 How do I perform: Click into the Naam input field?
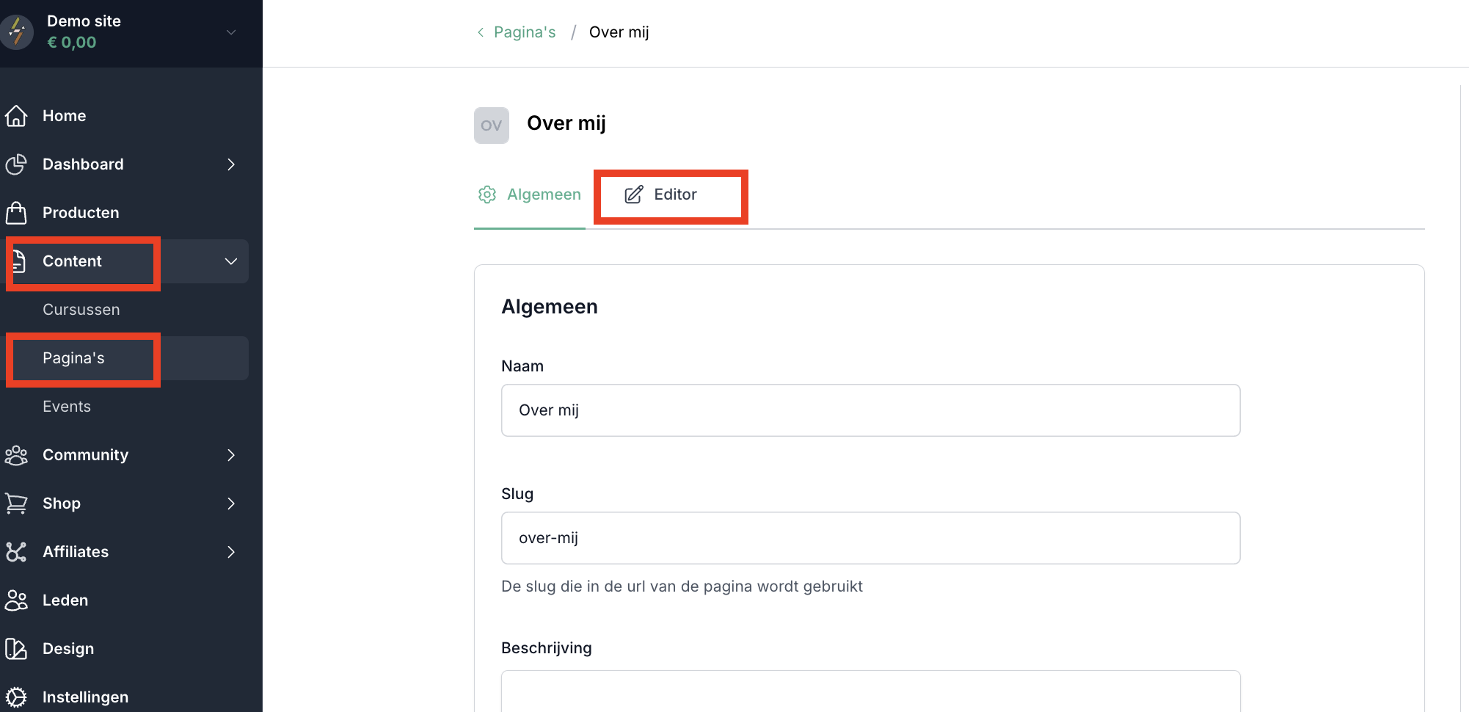(870, 410)
